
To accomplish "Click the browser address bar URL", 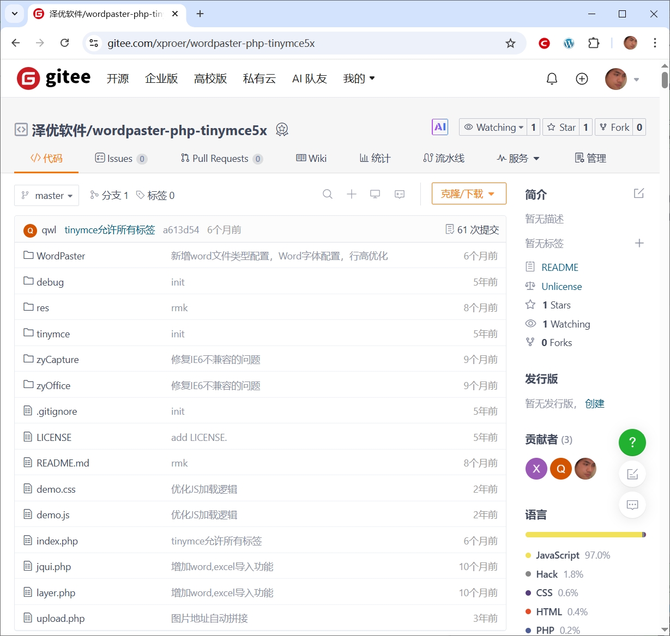I will 211,43.
